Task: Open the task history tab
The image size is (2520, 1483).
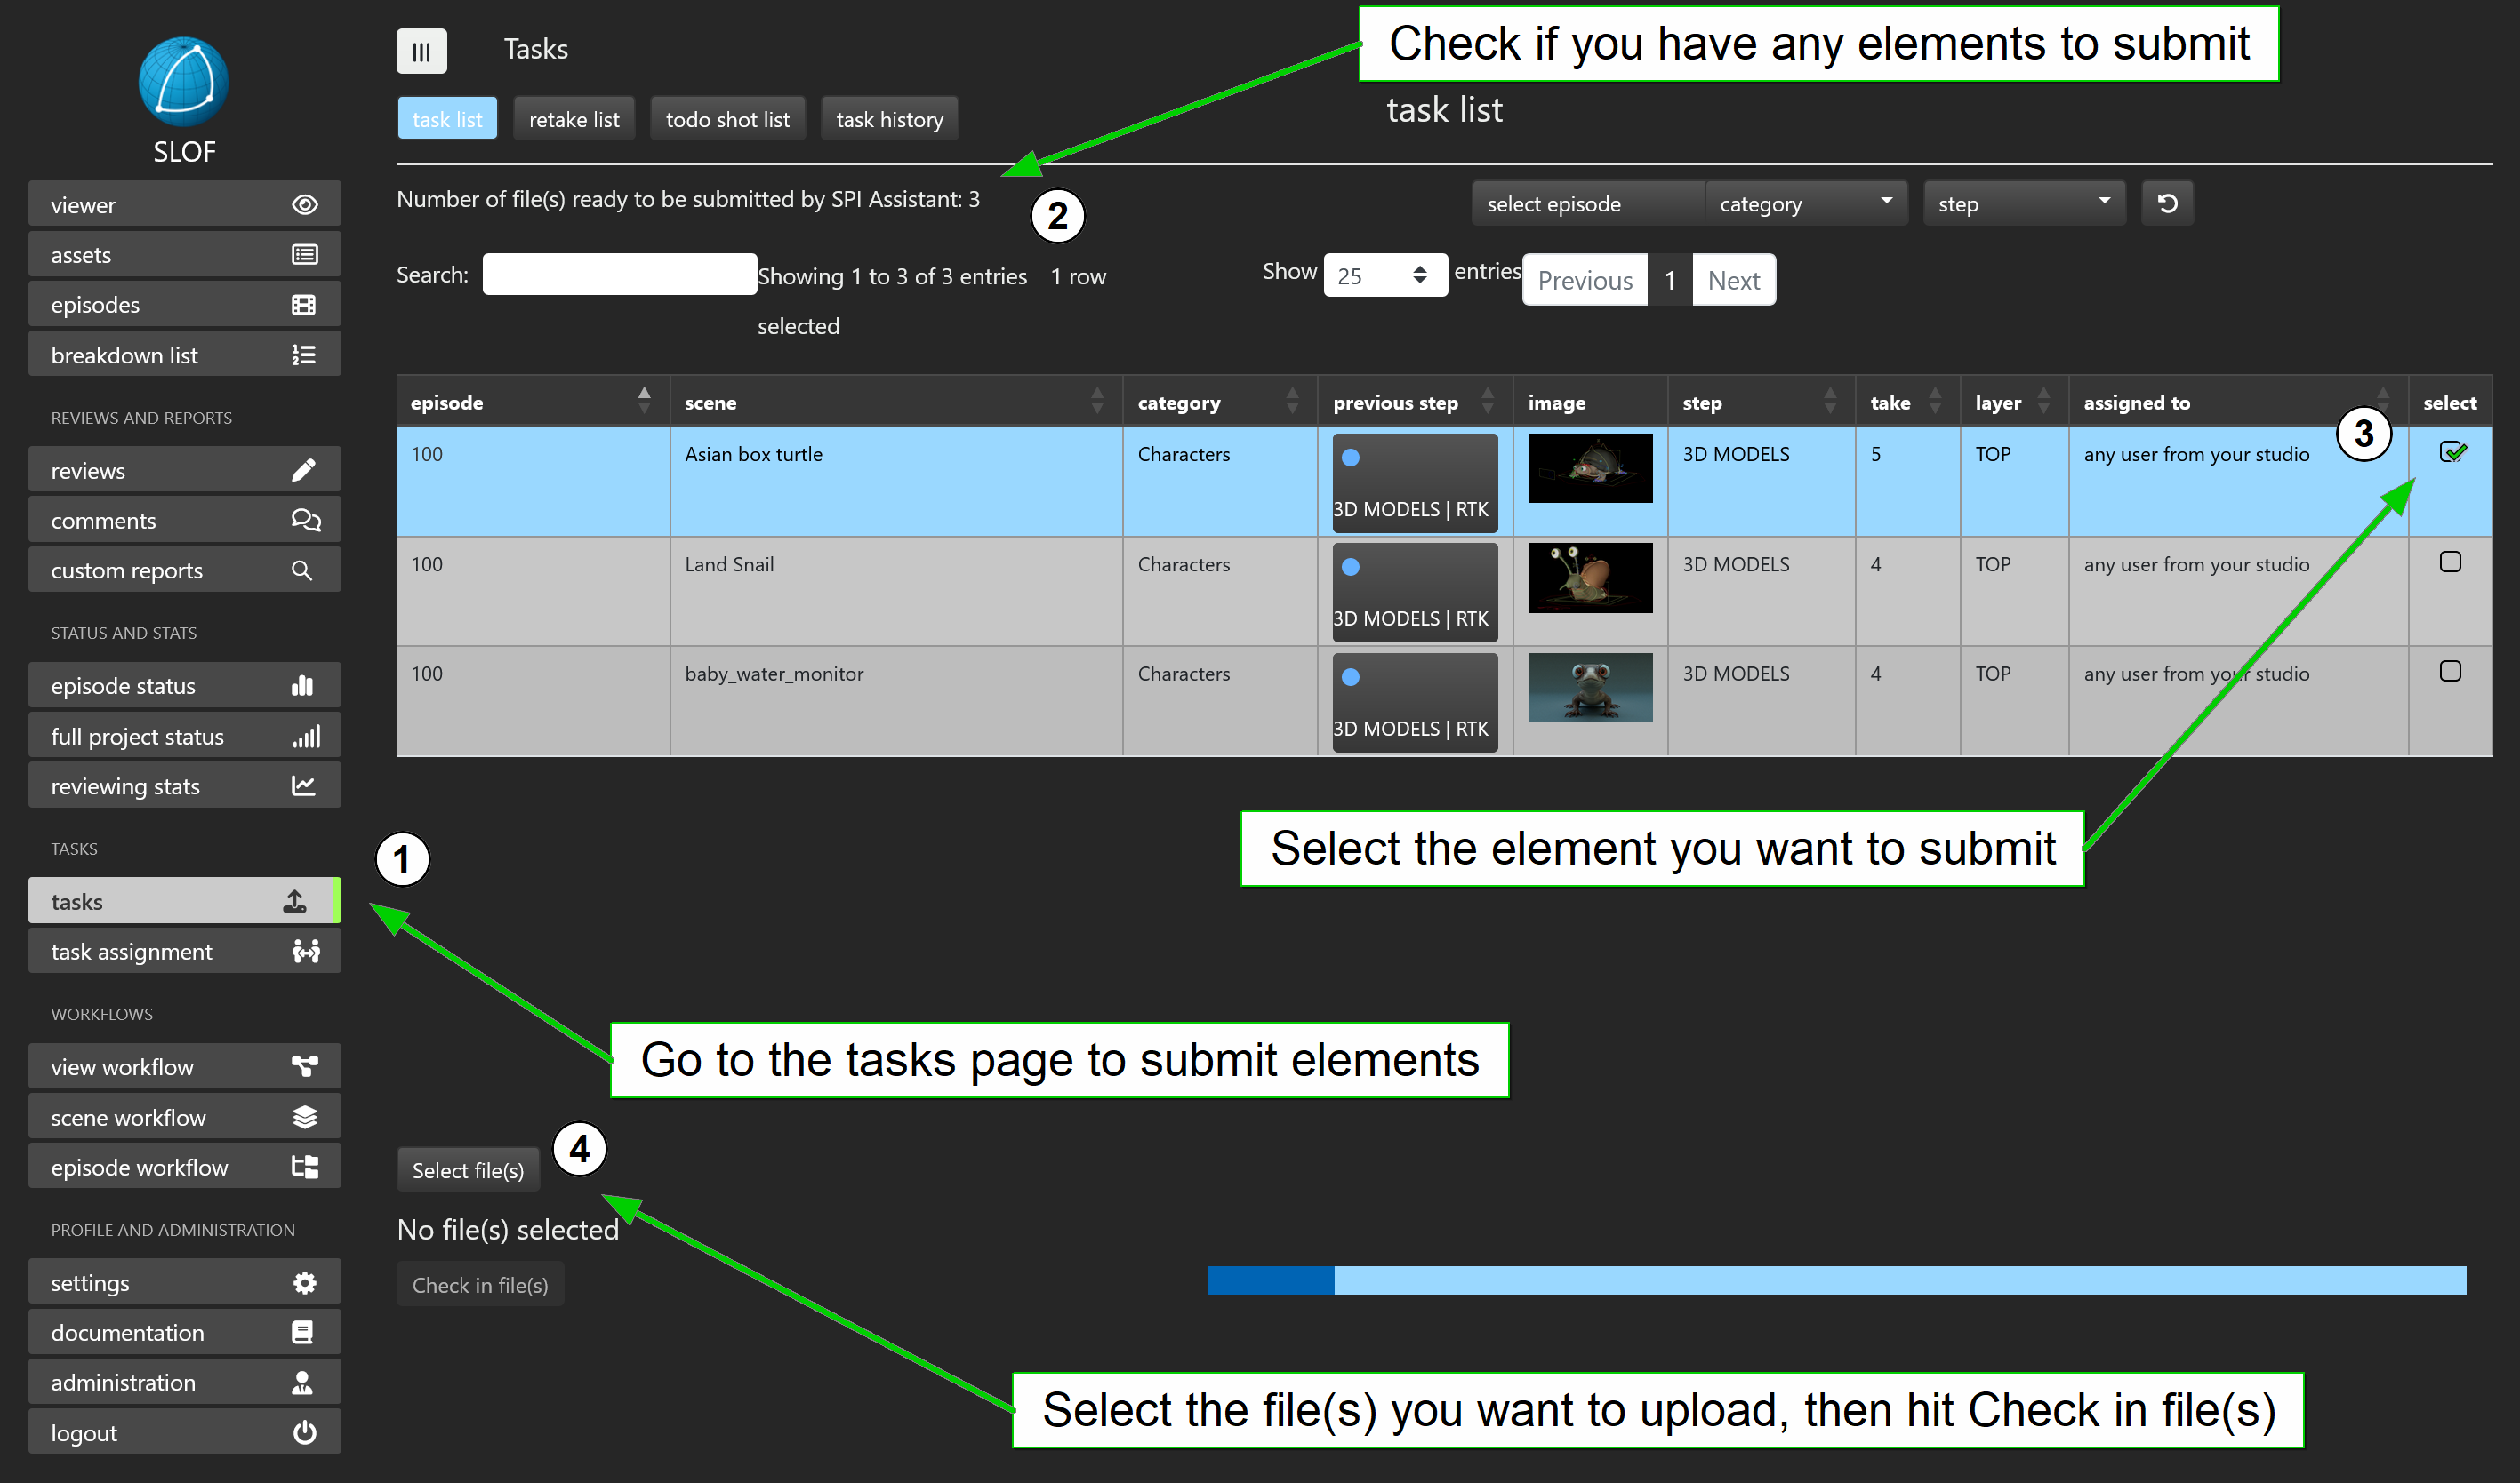Action: 889,120
